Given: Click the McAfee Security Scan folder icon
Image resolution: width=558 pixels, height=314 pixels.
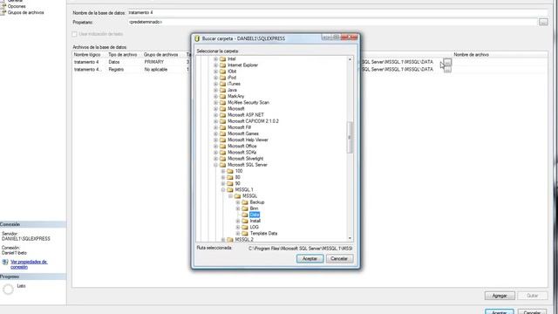Looking at the screenshot, I should pyautogui.click(x=223, y=103).
